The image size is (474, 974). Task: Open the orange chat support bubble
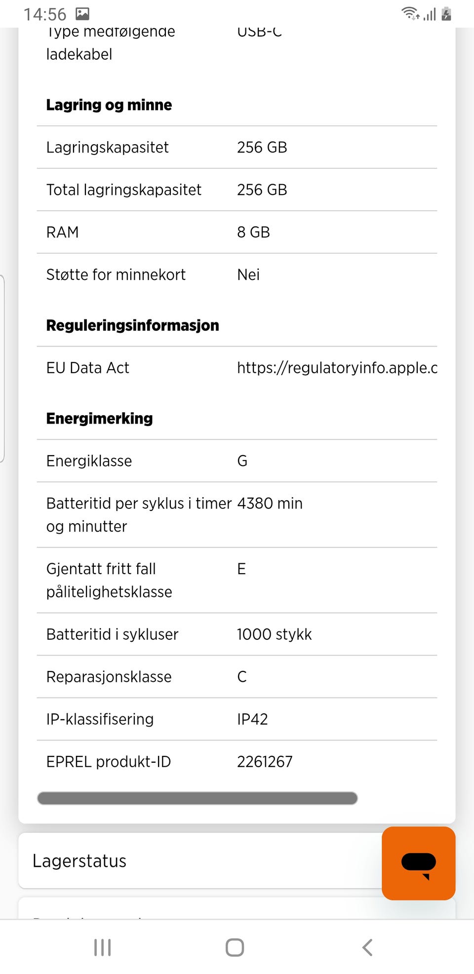[x=418, y=863]
